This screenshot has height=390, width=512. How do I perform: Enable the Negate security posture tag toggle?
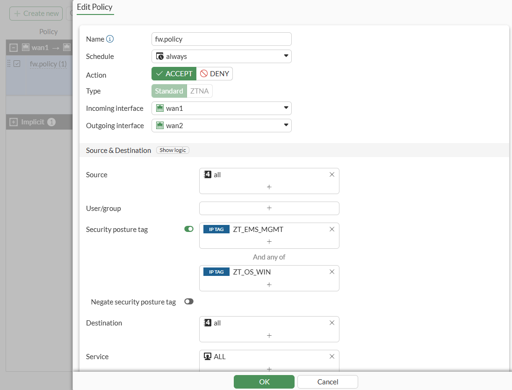pyautogui.click(x=189, y=301)
